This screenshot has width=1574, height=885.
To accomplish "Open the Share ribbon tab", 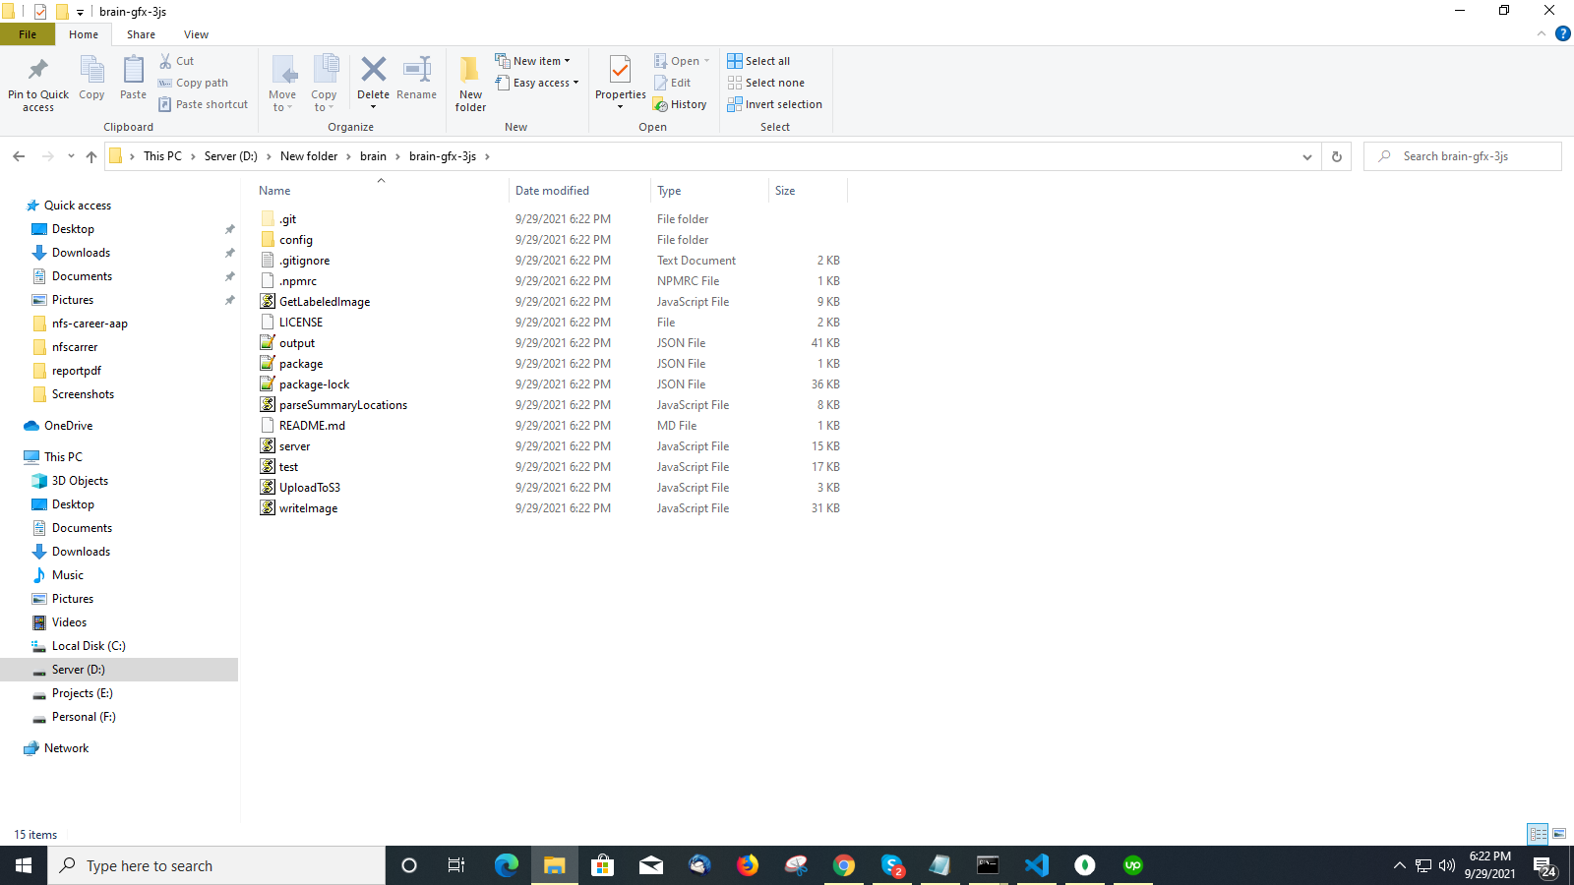I will (x=141, y=34).
